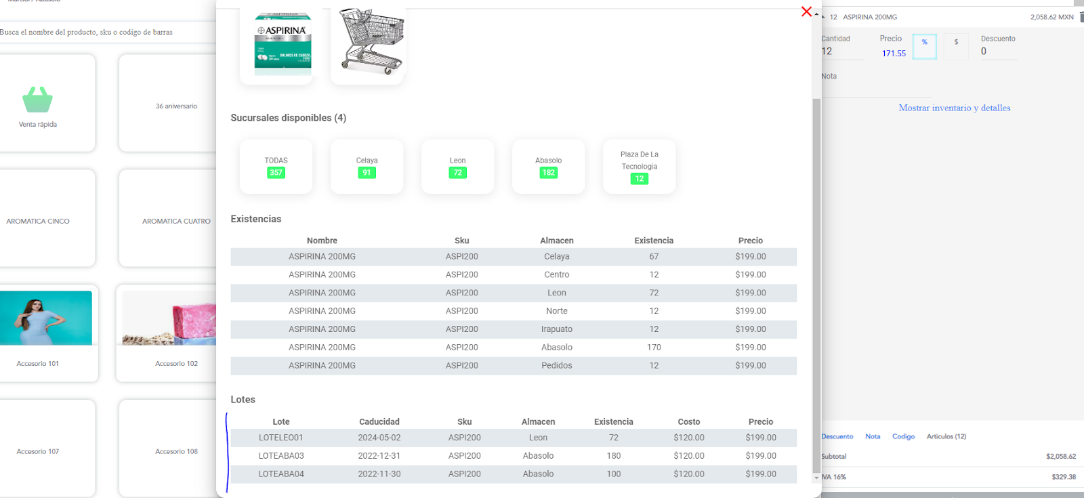Open the Accesorio 108 product card
The width and height of the screenshot is (1084, 498).
pos(167,449)
